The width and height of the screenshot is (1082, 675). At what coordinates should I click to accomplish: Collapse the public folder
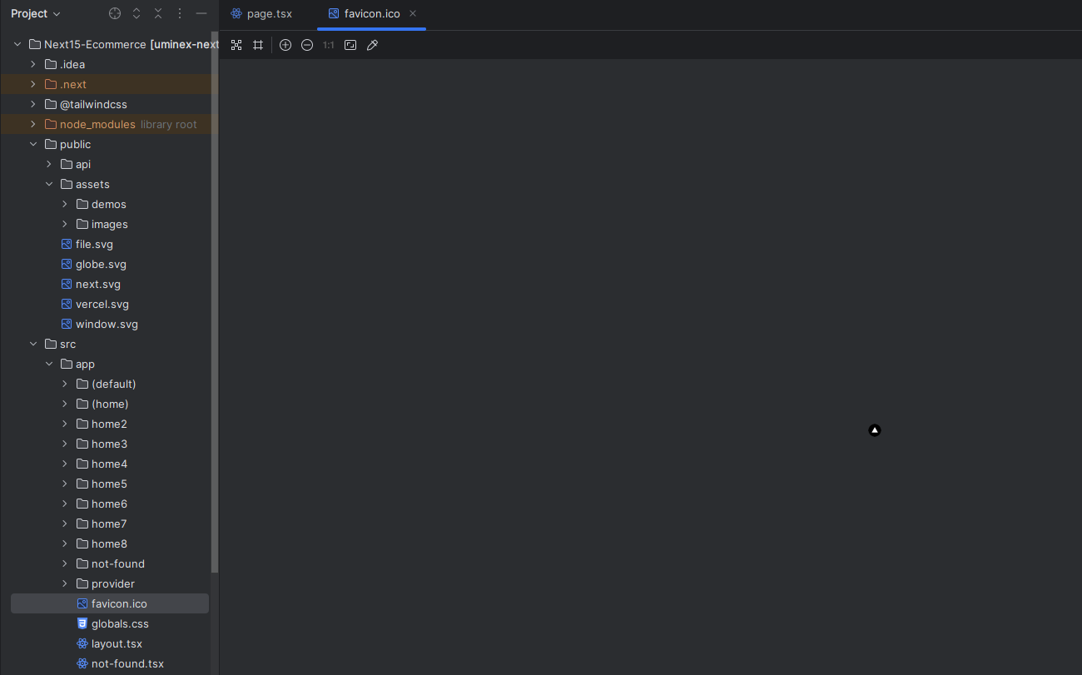[33, 144]
